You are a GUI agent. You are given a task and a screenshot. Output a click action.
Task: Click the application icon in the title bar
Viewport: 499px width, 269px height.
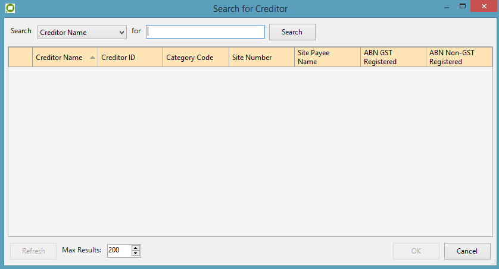[x=10, y=8]
